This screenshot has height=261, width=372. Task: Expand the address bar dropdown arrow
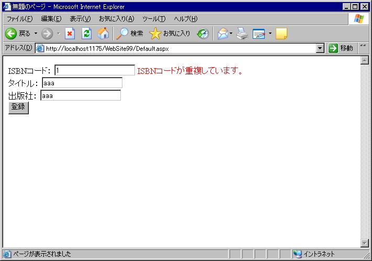click(320, 49)
